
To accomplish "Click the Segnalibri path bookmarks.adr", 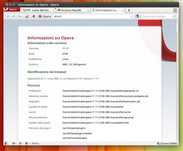I will [101, 102].
